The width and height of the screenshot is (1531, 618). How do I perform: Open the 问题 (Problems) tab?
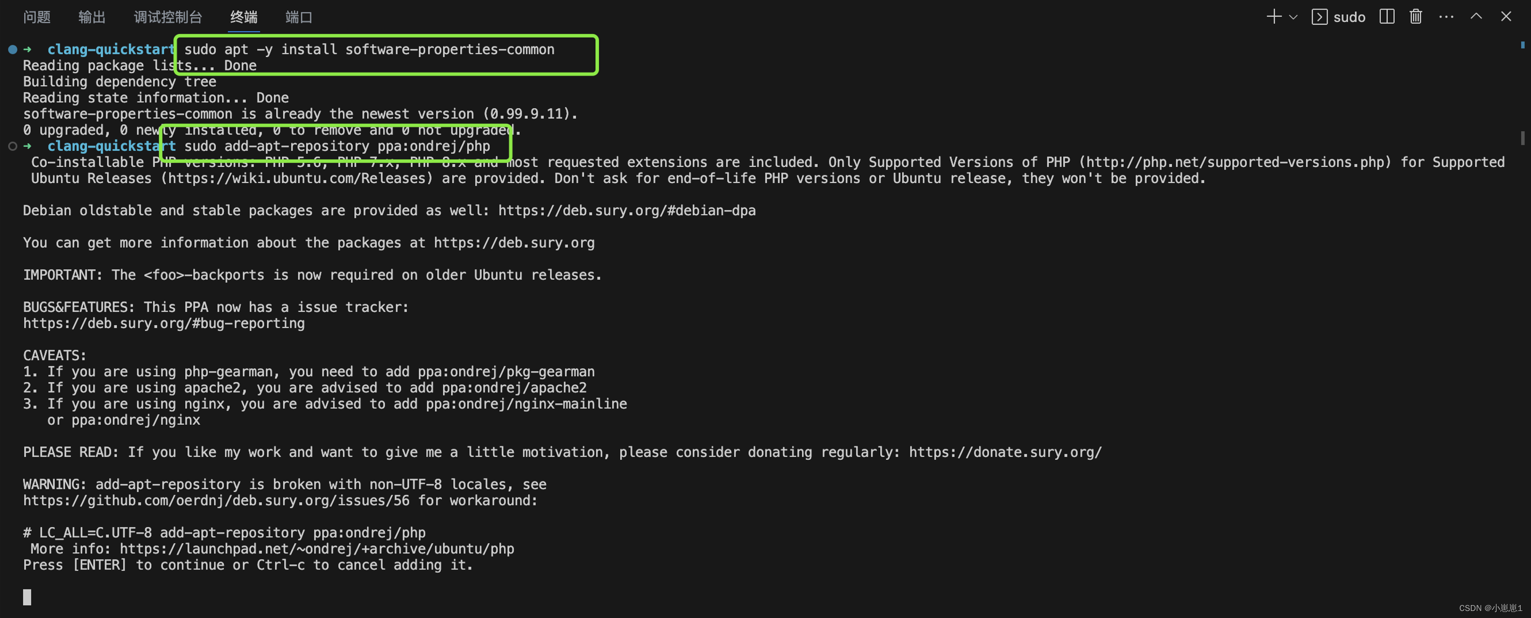[37, 17]
